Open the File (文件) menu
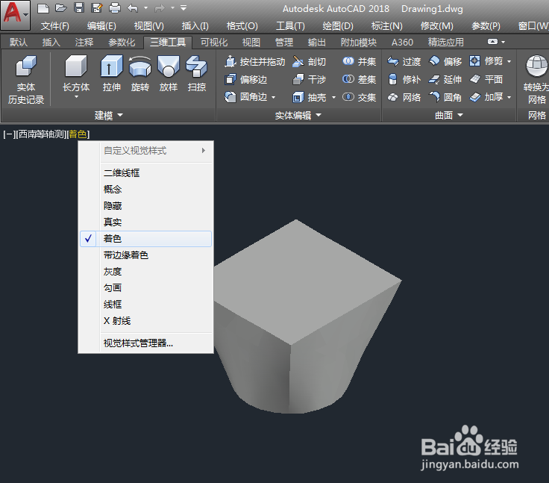The width and height of the screenshot is (549, 483). [x=55, y=26]
